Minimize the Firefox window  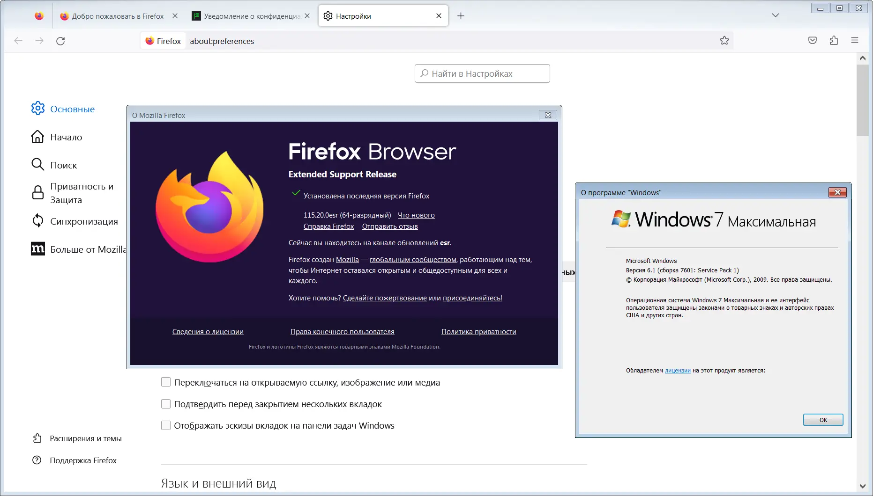click(x=820, y=8)
